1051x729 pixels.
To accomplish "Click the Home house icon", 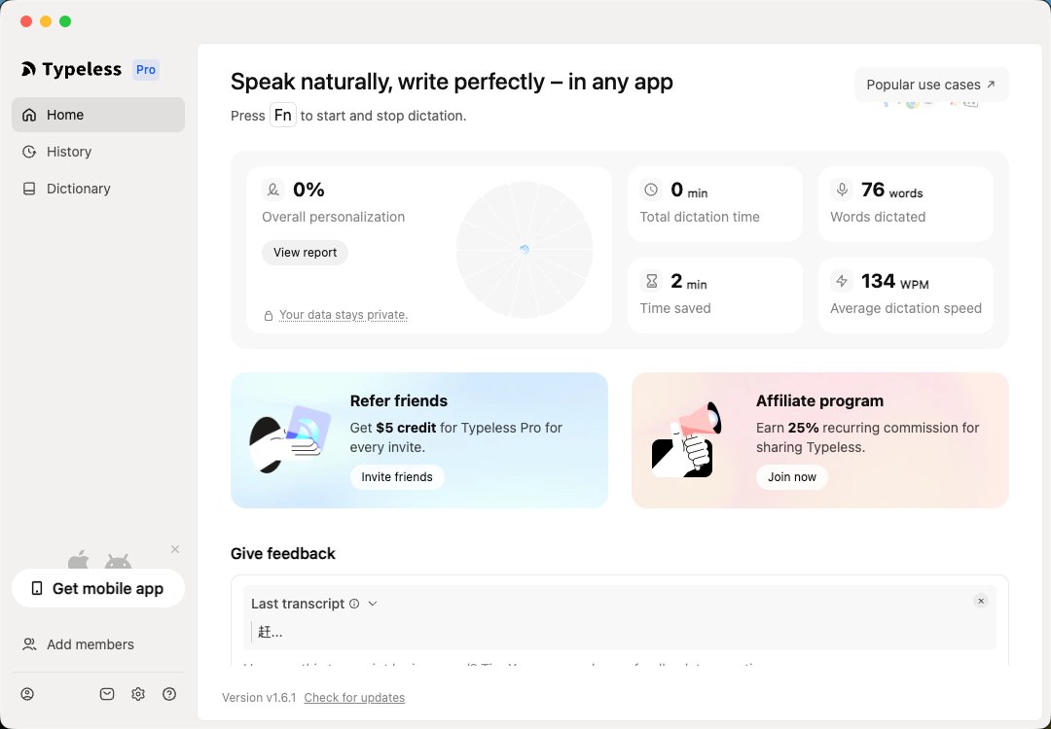I will (29, 115).
